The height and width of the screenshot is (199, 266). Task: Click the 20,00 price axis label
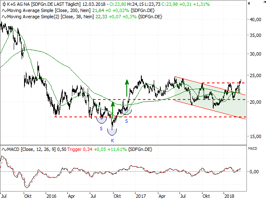pos(256,102)
